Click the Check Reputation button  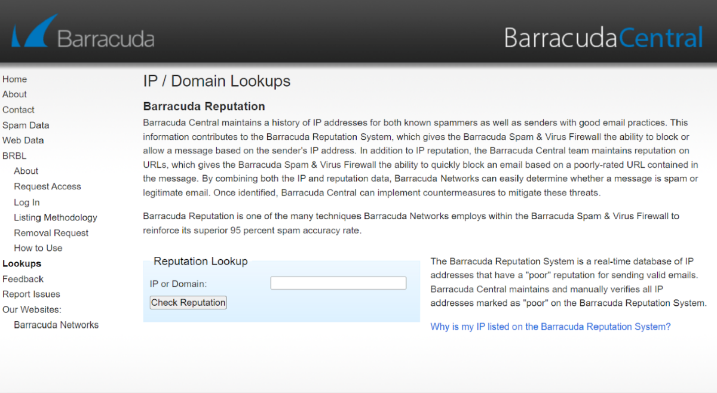click(188, 303)
